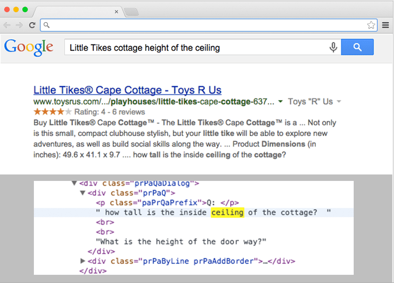This screenshot has height=283, width=394.
Task: Open a new tab button
Action: [131, 12]
